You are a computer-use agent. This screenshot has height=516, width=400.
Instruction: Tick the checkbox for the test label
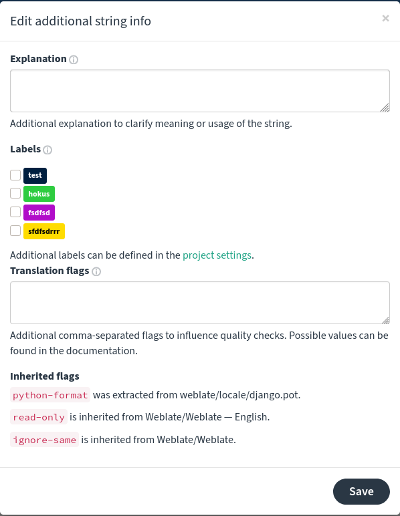pos(15,175)
